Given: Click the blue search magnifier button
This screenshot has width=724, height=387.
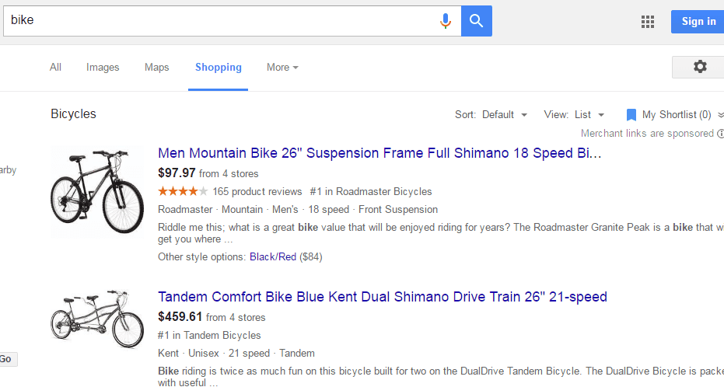Looking at the screenshot, I should (x=477, y=21).
